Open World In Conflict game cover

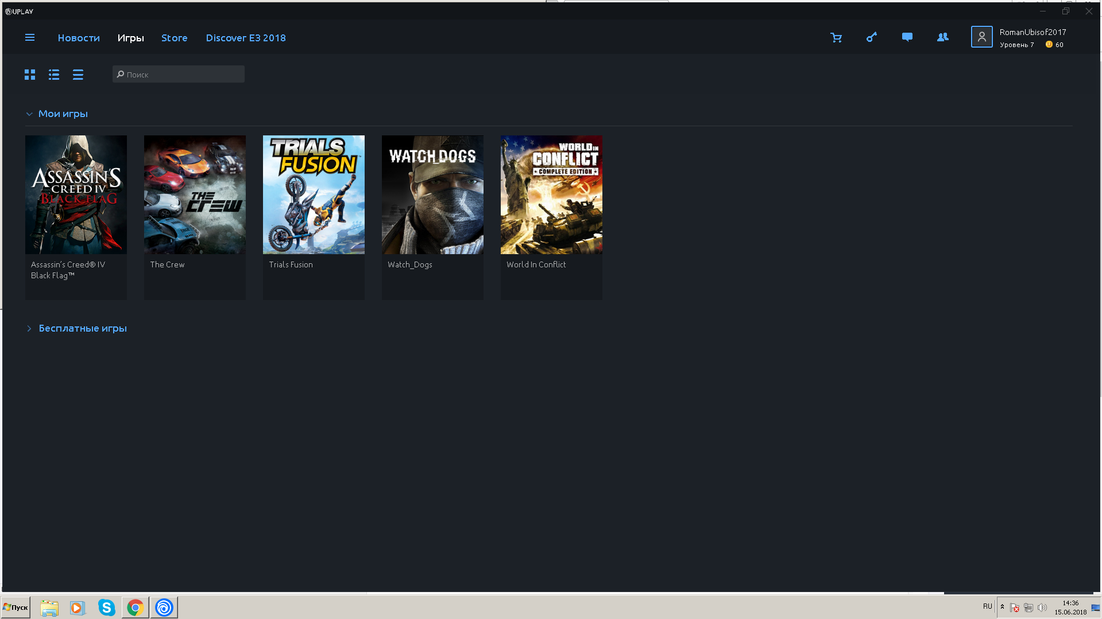pyautogui.click(x=551, y=194)
